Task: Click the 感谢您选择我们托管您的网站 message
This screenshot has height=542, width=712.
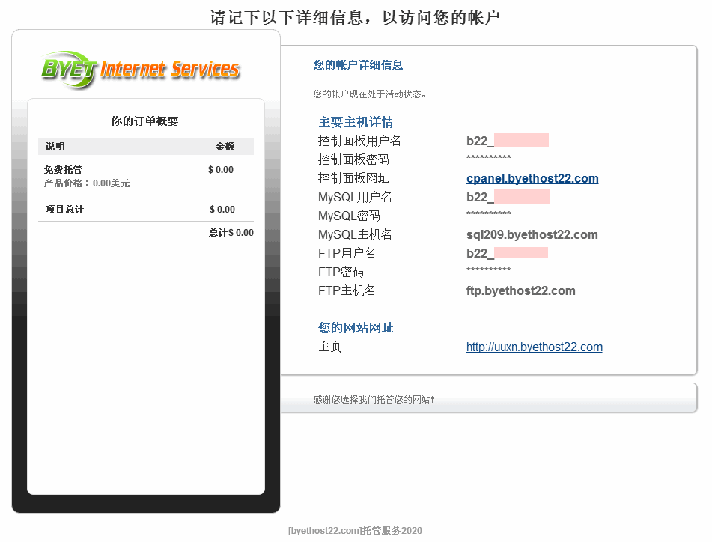Action: pyautogui.click(x=374, y=400)
